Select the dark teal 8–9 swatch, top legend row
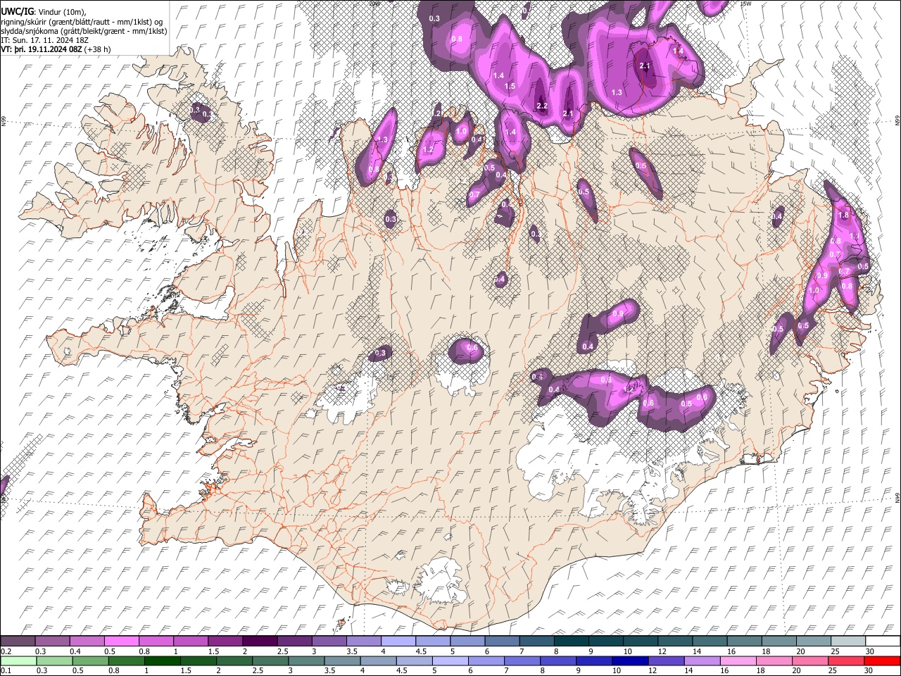 click(570, 641)
